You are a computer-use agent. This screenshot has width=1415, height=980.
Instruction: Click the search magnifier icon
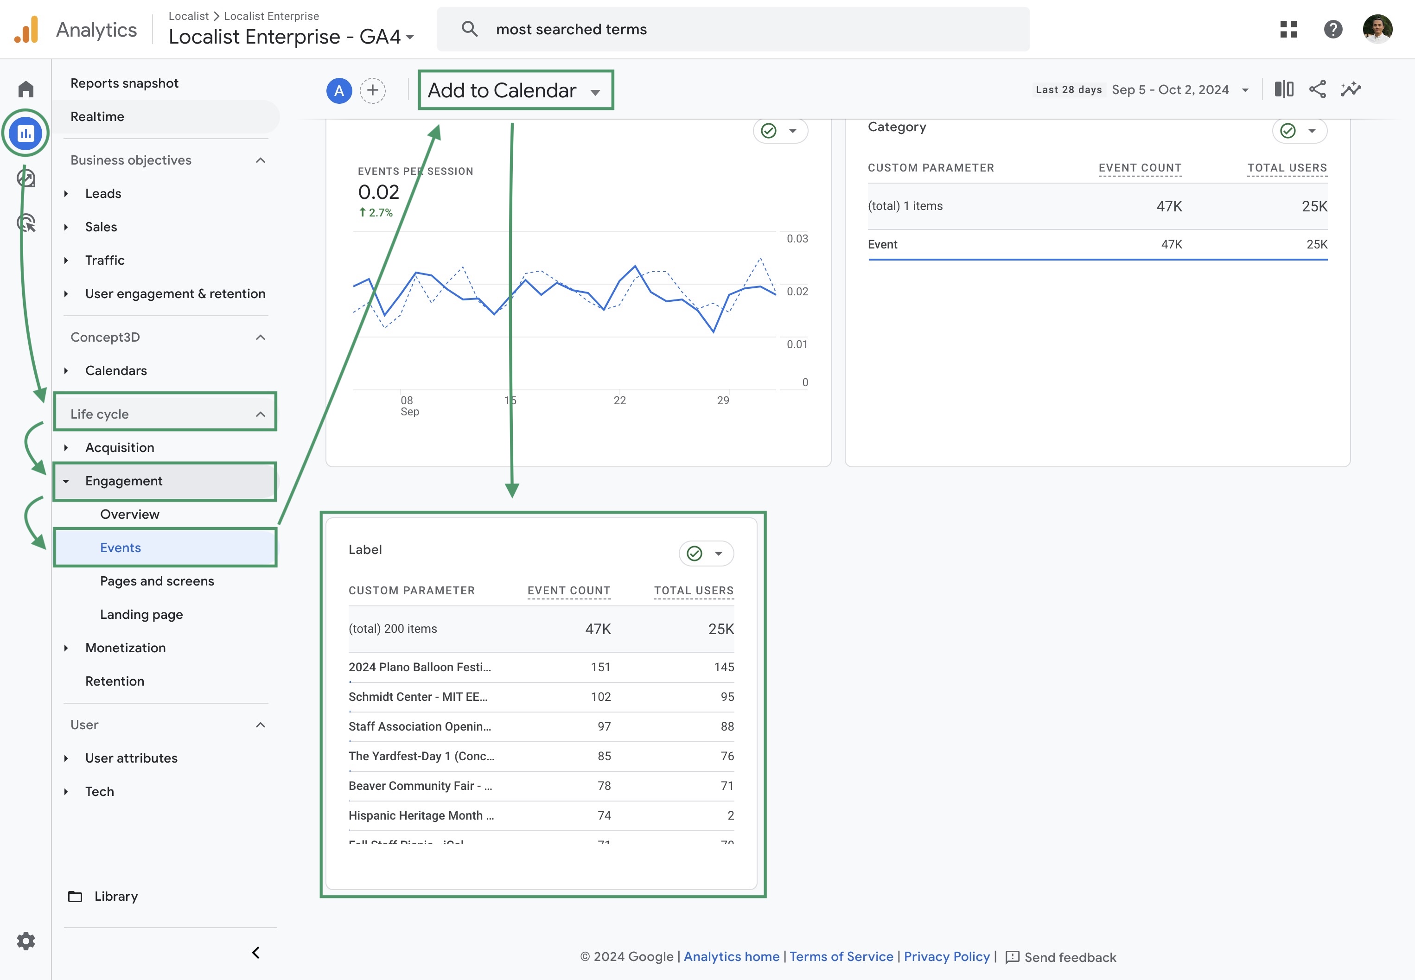point(469,29)
